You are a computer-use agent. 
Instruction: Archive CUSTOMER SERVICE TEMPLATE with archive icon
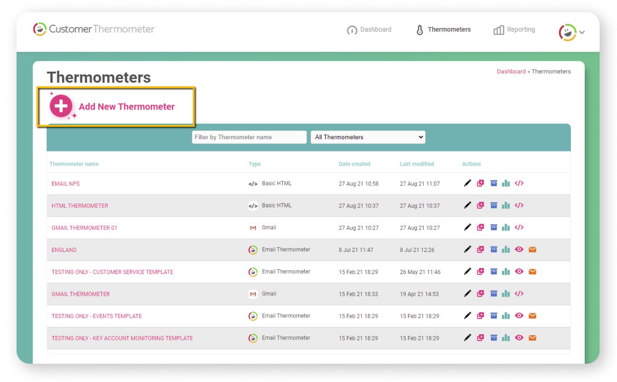tap(493, 271)
